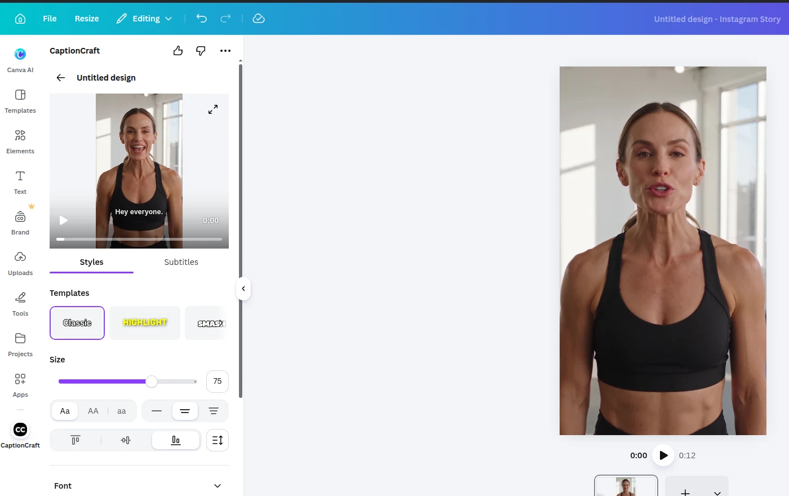This screenshot has height=496, width=789.
Task: Align captions to the middle
Action: [126, 440]
